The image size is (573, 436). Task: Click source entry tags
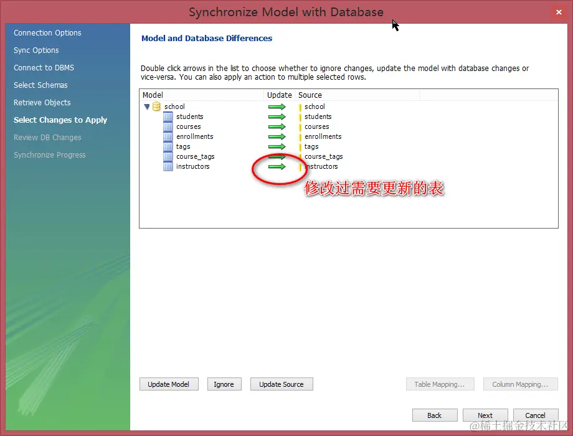(x=311, y=146)
